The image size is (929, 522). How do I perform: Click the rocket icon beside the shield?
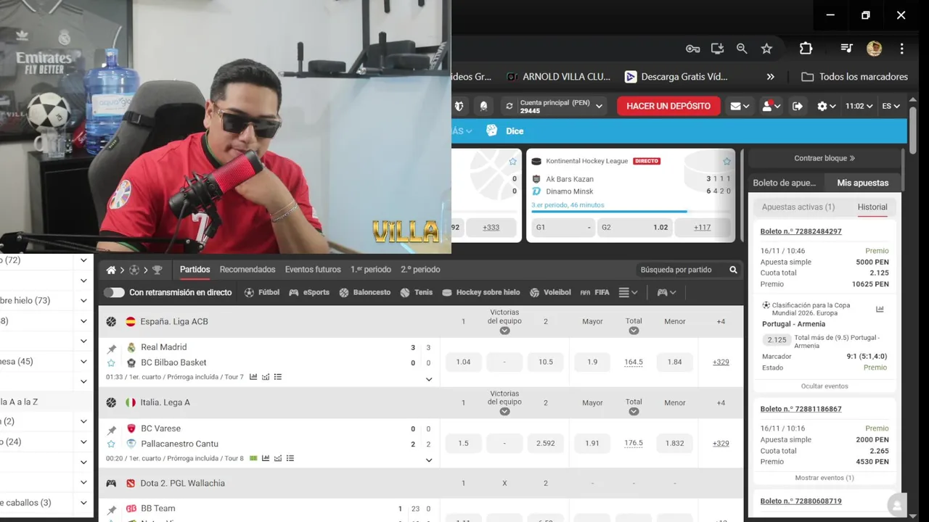[x=483, y=106]
